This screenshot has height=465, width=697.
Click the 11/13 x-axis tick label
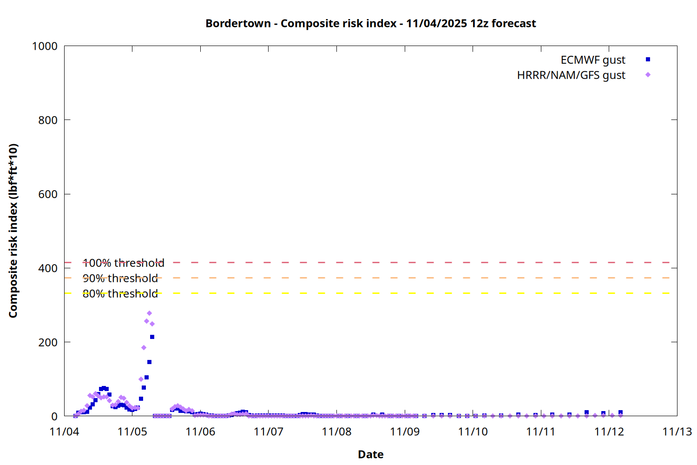point(677,432)
